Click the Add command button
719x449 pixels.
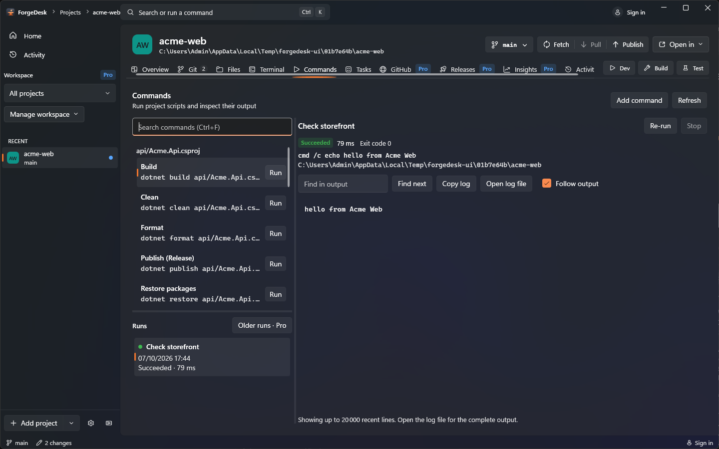639,100
